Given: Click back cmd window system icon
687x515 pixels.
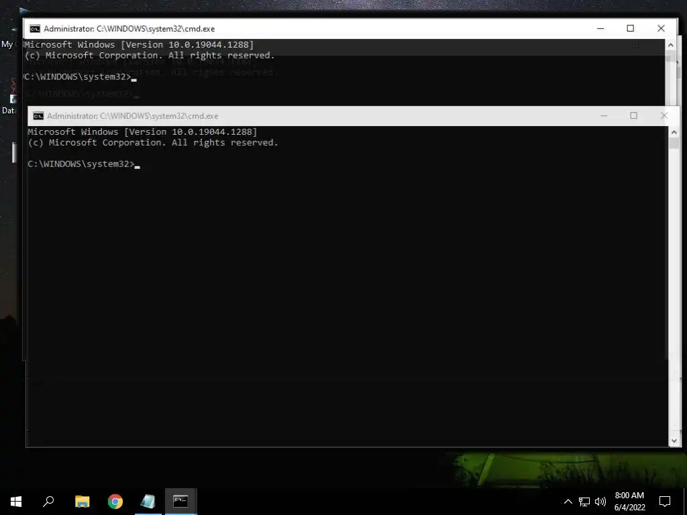Looking at the screenshot, I should (35, 29).
